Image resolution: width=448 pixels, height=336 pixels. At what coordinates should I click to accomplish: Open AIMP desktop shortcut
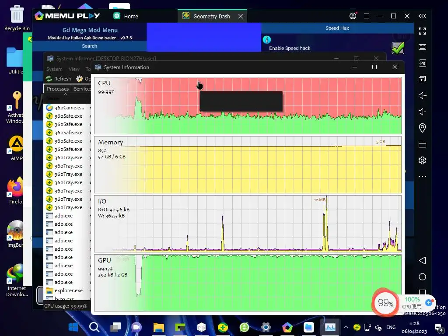point(16,148)
